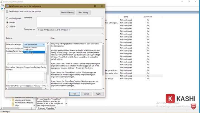Screen dimensions: 200x113
Task: Open the File menu
Action: click(3, 5)
